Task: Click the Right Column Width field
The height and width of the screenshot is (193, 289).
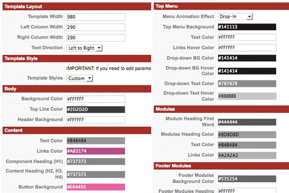Action: pos(96,38)
